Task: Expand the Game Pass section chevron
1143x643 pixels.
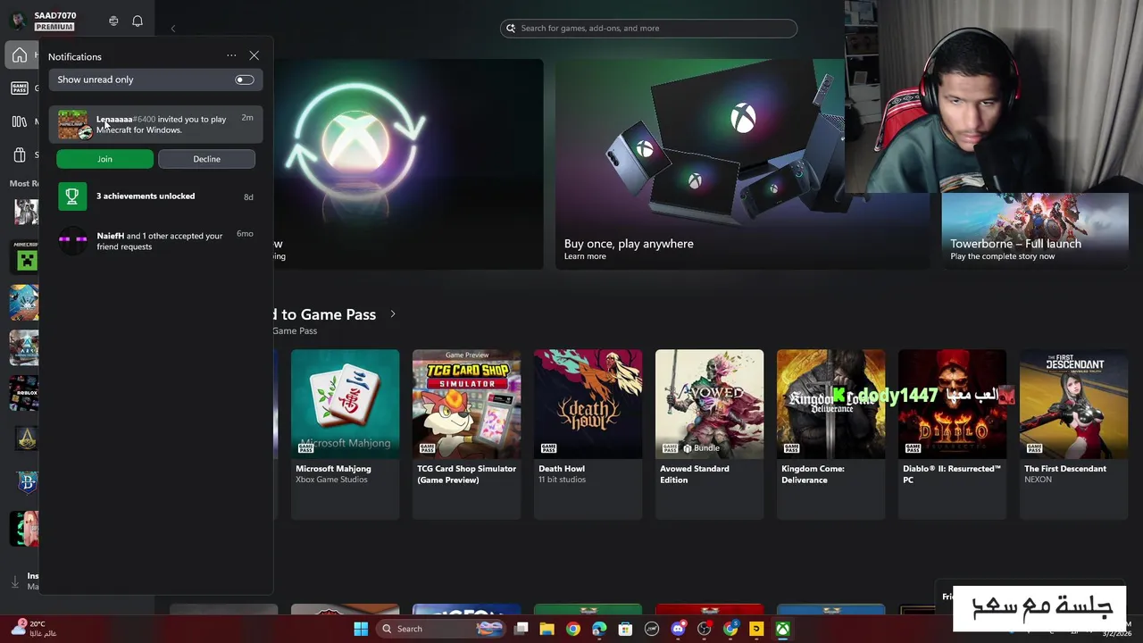Action: tap(392, 314)
